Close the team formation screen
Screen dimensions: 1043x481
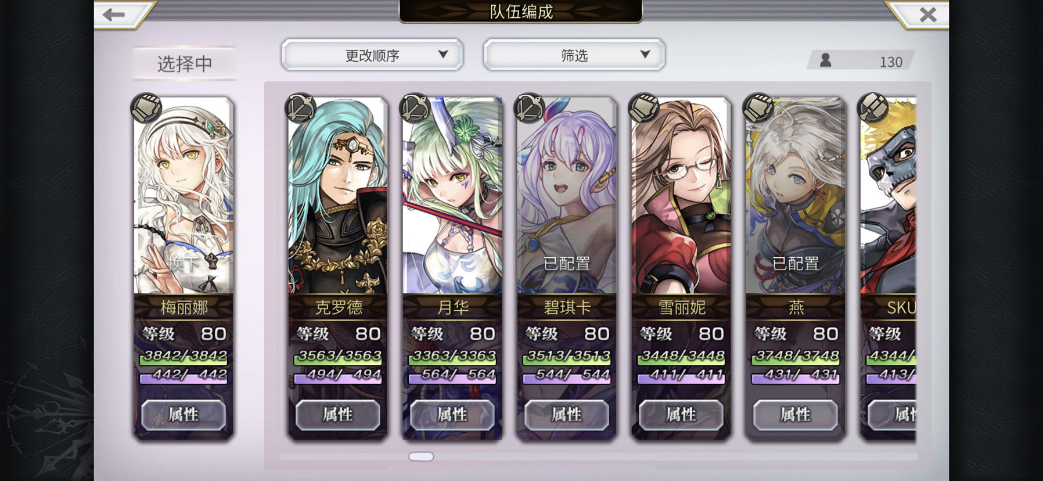928,15
